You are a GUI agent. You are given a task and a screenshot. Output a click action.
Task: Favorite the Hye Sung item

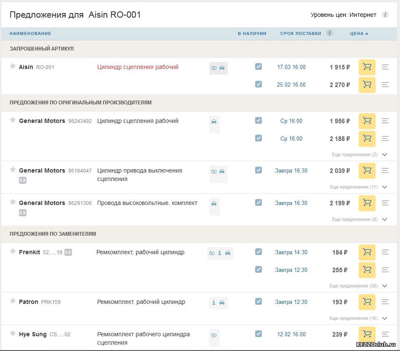tap(13, 333)
